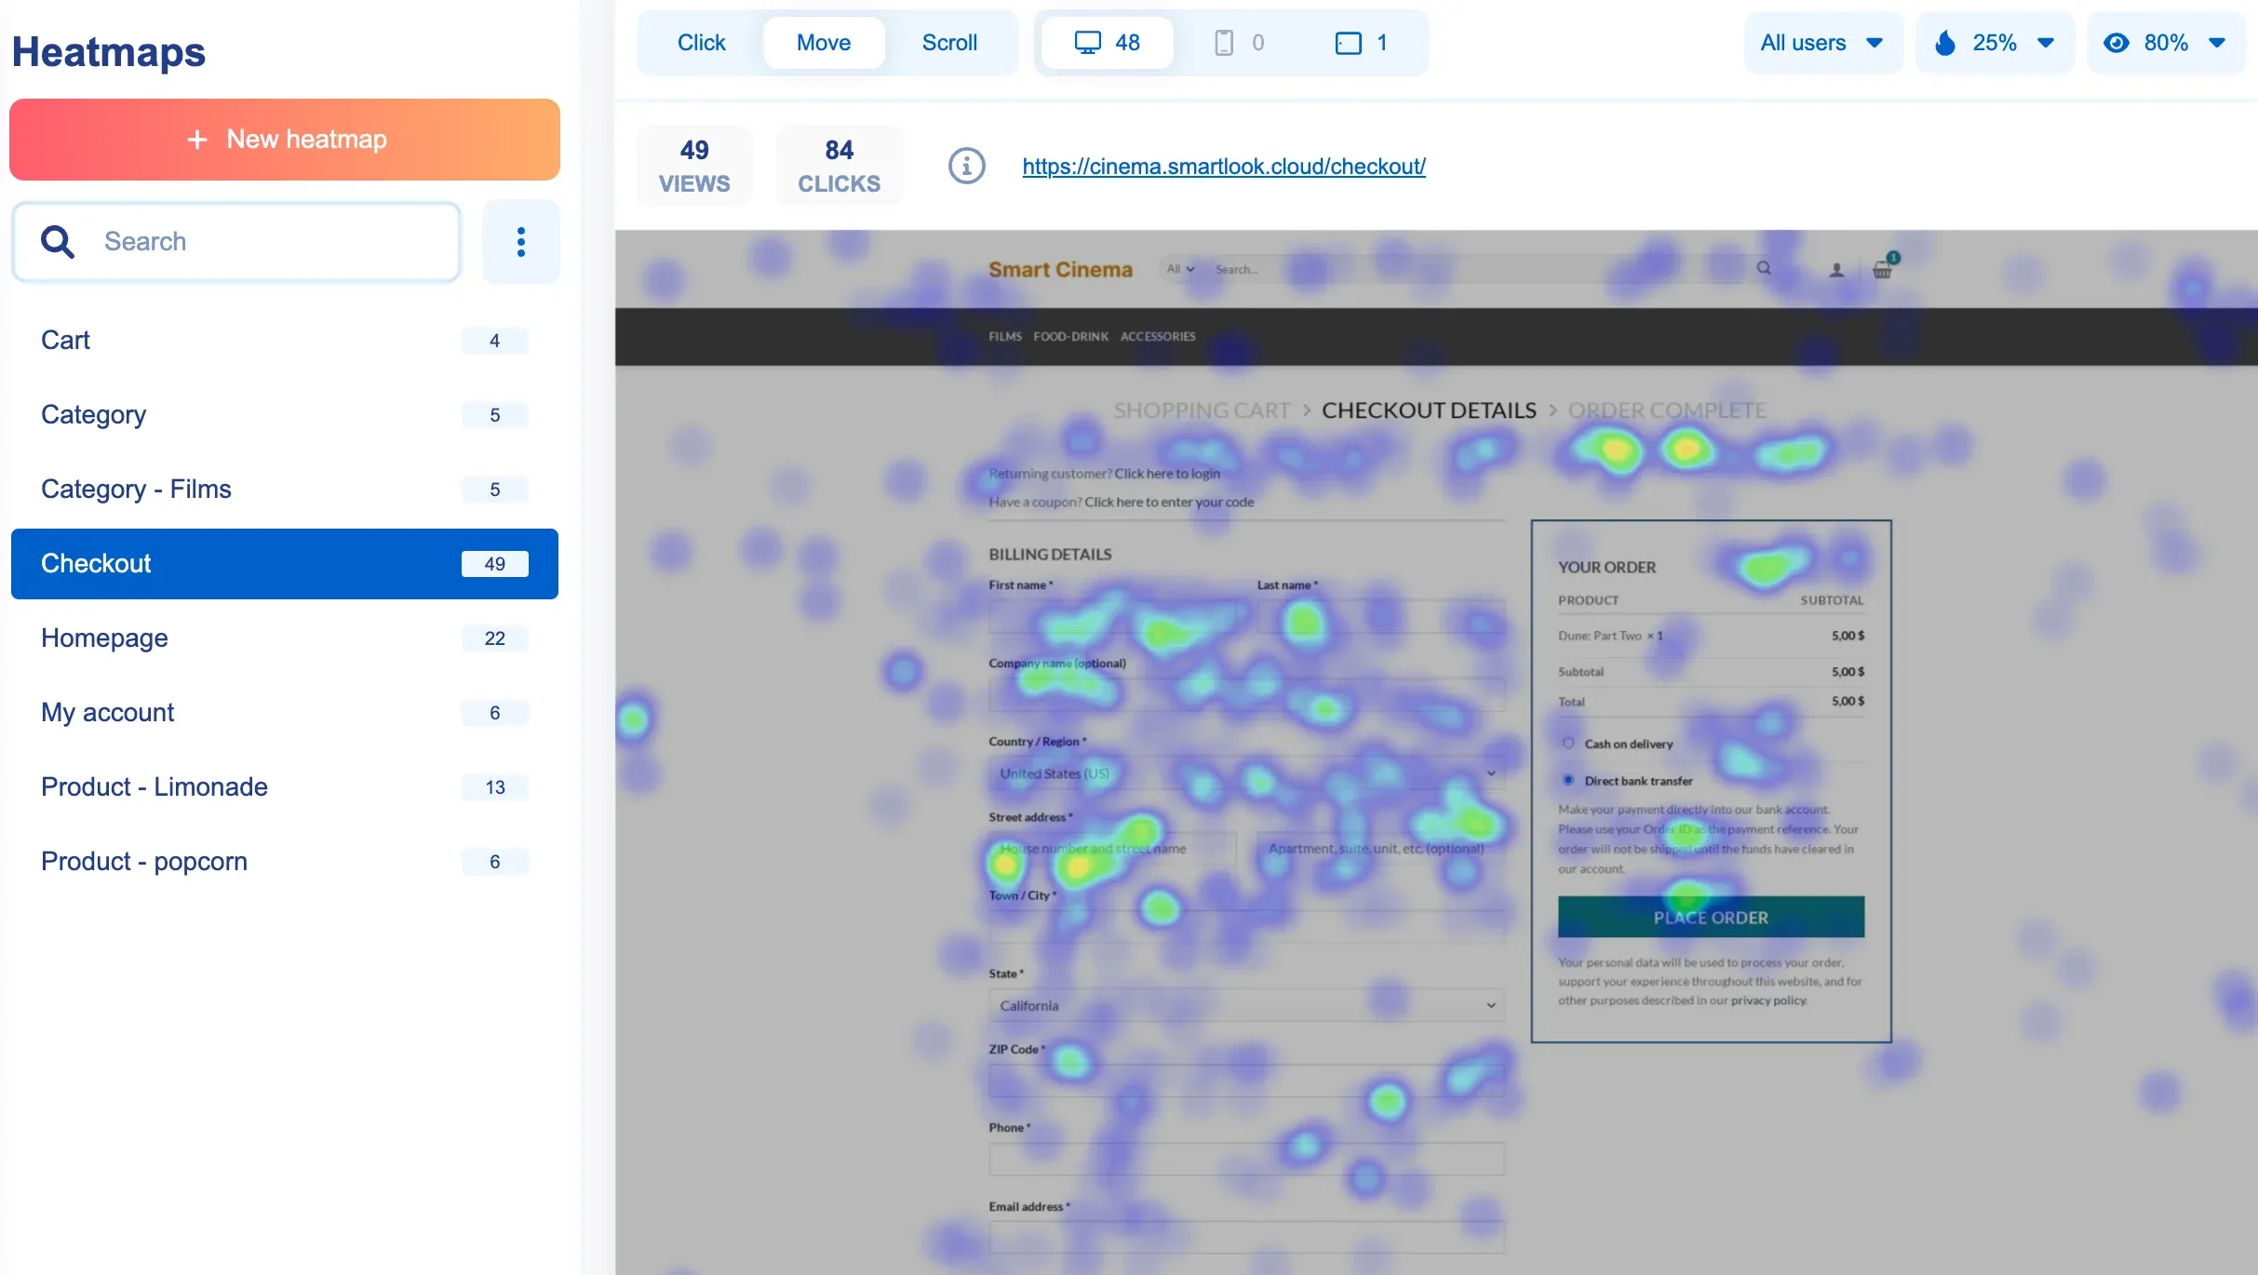The image size is (2258, 1275).
Task: Click the eye visibility icon in the toolbar
Action: (x=2116, y=42)
